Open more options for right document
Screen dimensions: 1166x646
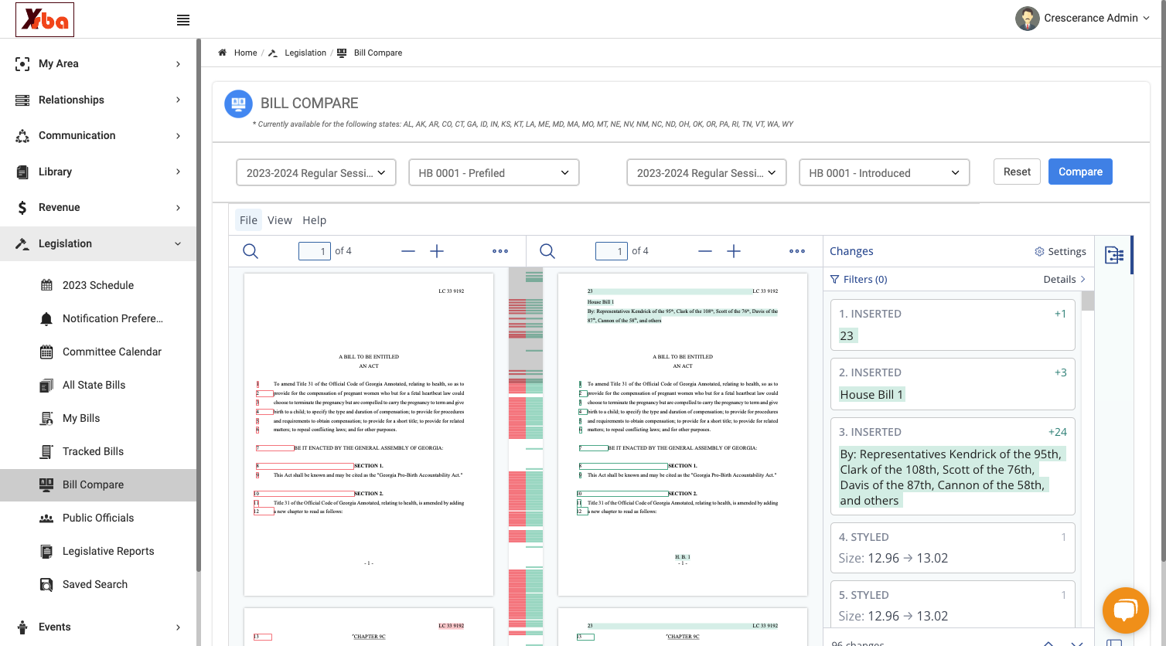(x=797, y=251)
